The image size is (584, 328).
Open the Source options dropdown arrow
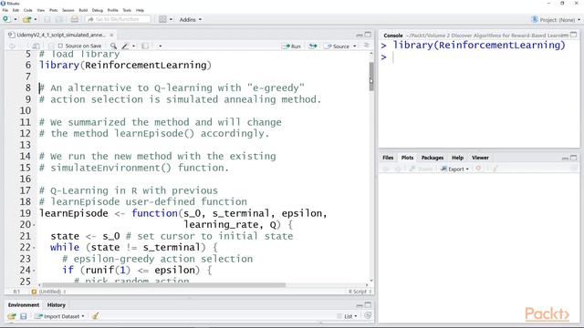click(355, 46)
